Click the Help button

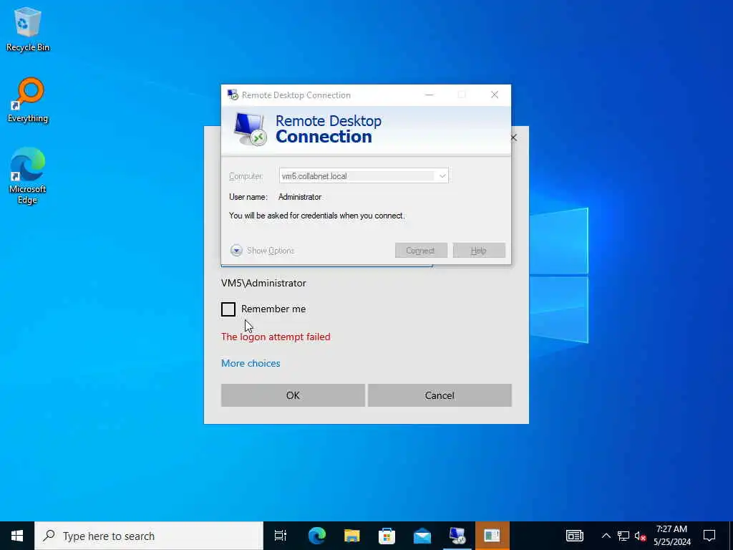point(479,250)
